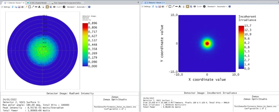Click the Incoherent Irradiance color scale bar
Viewport: 279px width, 112px height.
[x=241, y=47]
